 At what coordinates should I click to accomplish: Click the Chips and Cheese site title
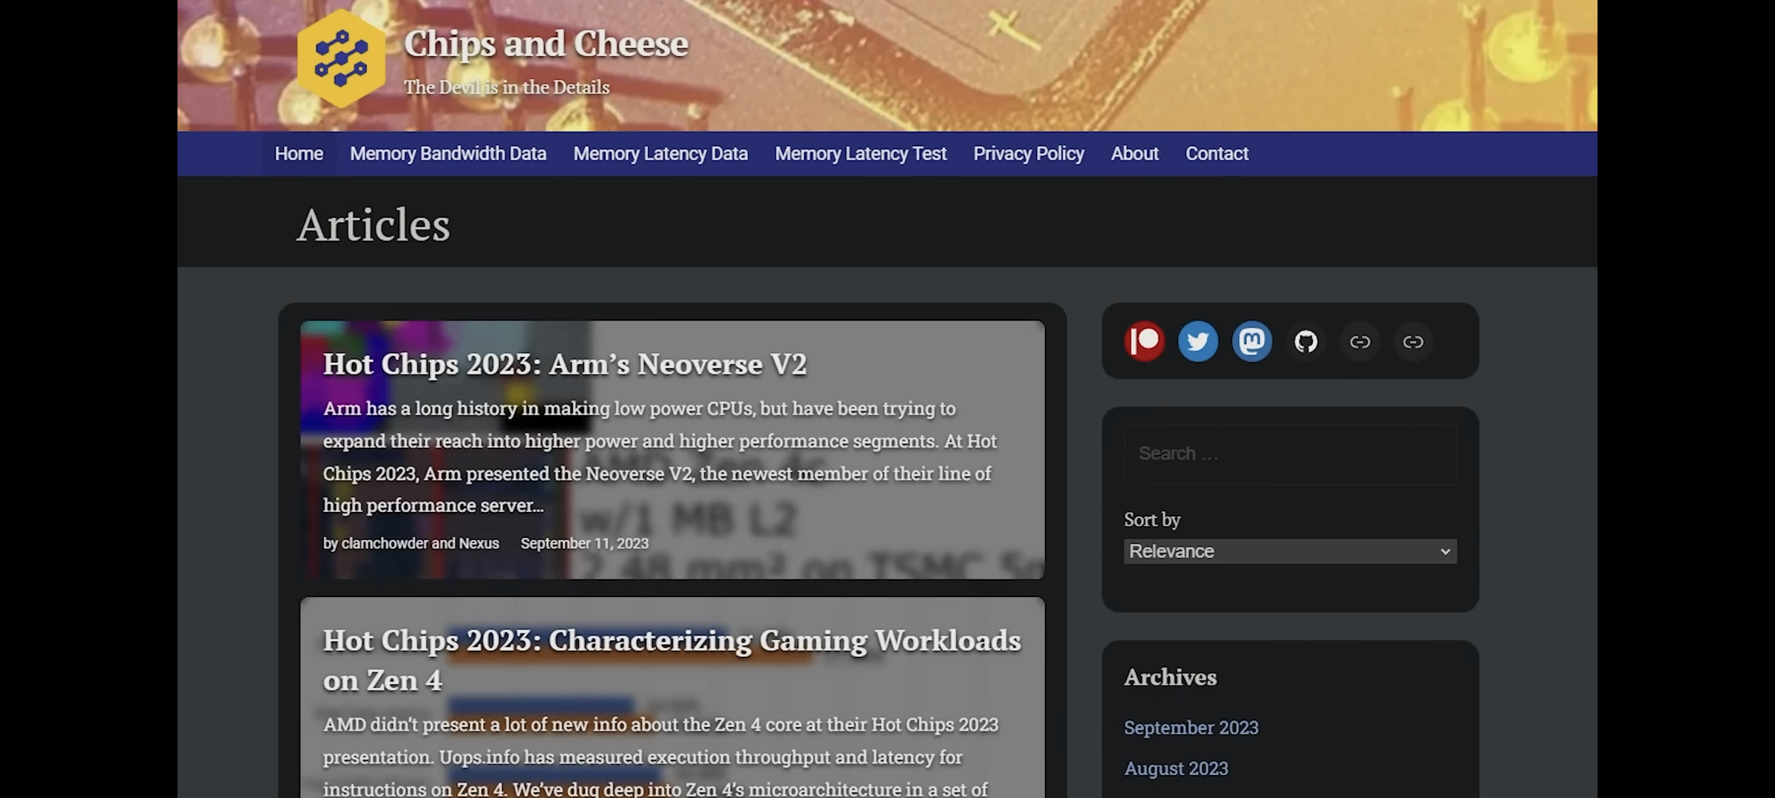click(x=546, y=44)
